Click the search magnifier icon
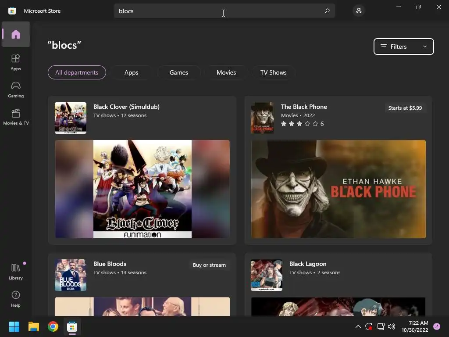The height and width of the screenshot is (337, 449). tap(327, 11)
